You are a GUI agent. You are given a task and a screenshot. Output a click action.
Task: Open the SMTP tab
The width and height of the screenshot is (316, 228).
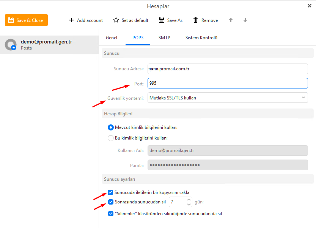click(164, 38)
